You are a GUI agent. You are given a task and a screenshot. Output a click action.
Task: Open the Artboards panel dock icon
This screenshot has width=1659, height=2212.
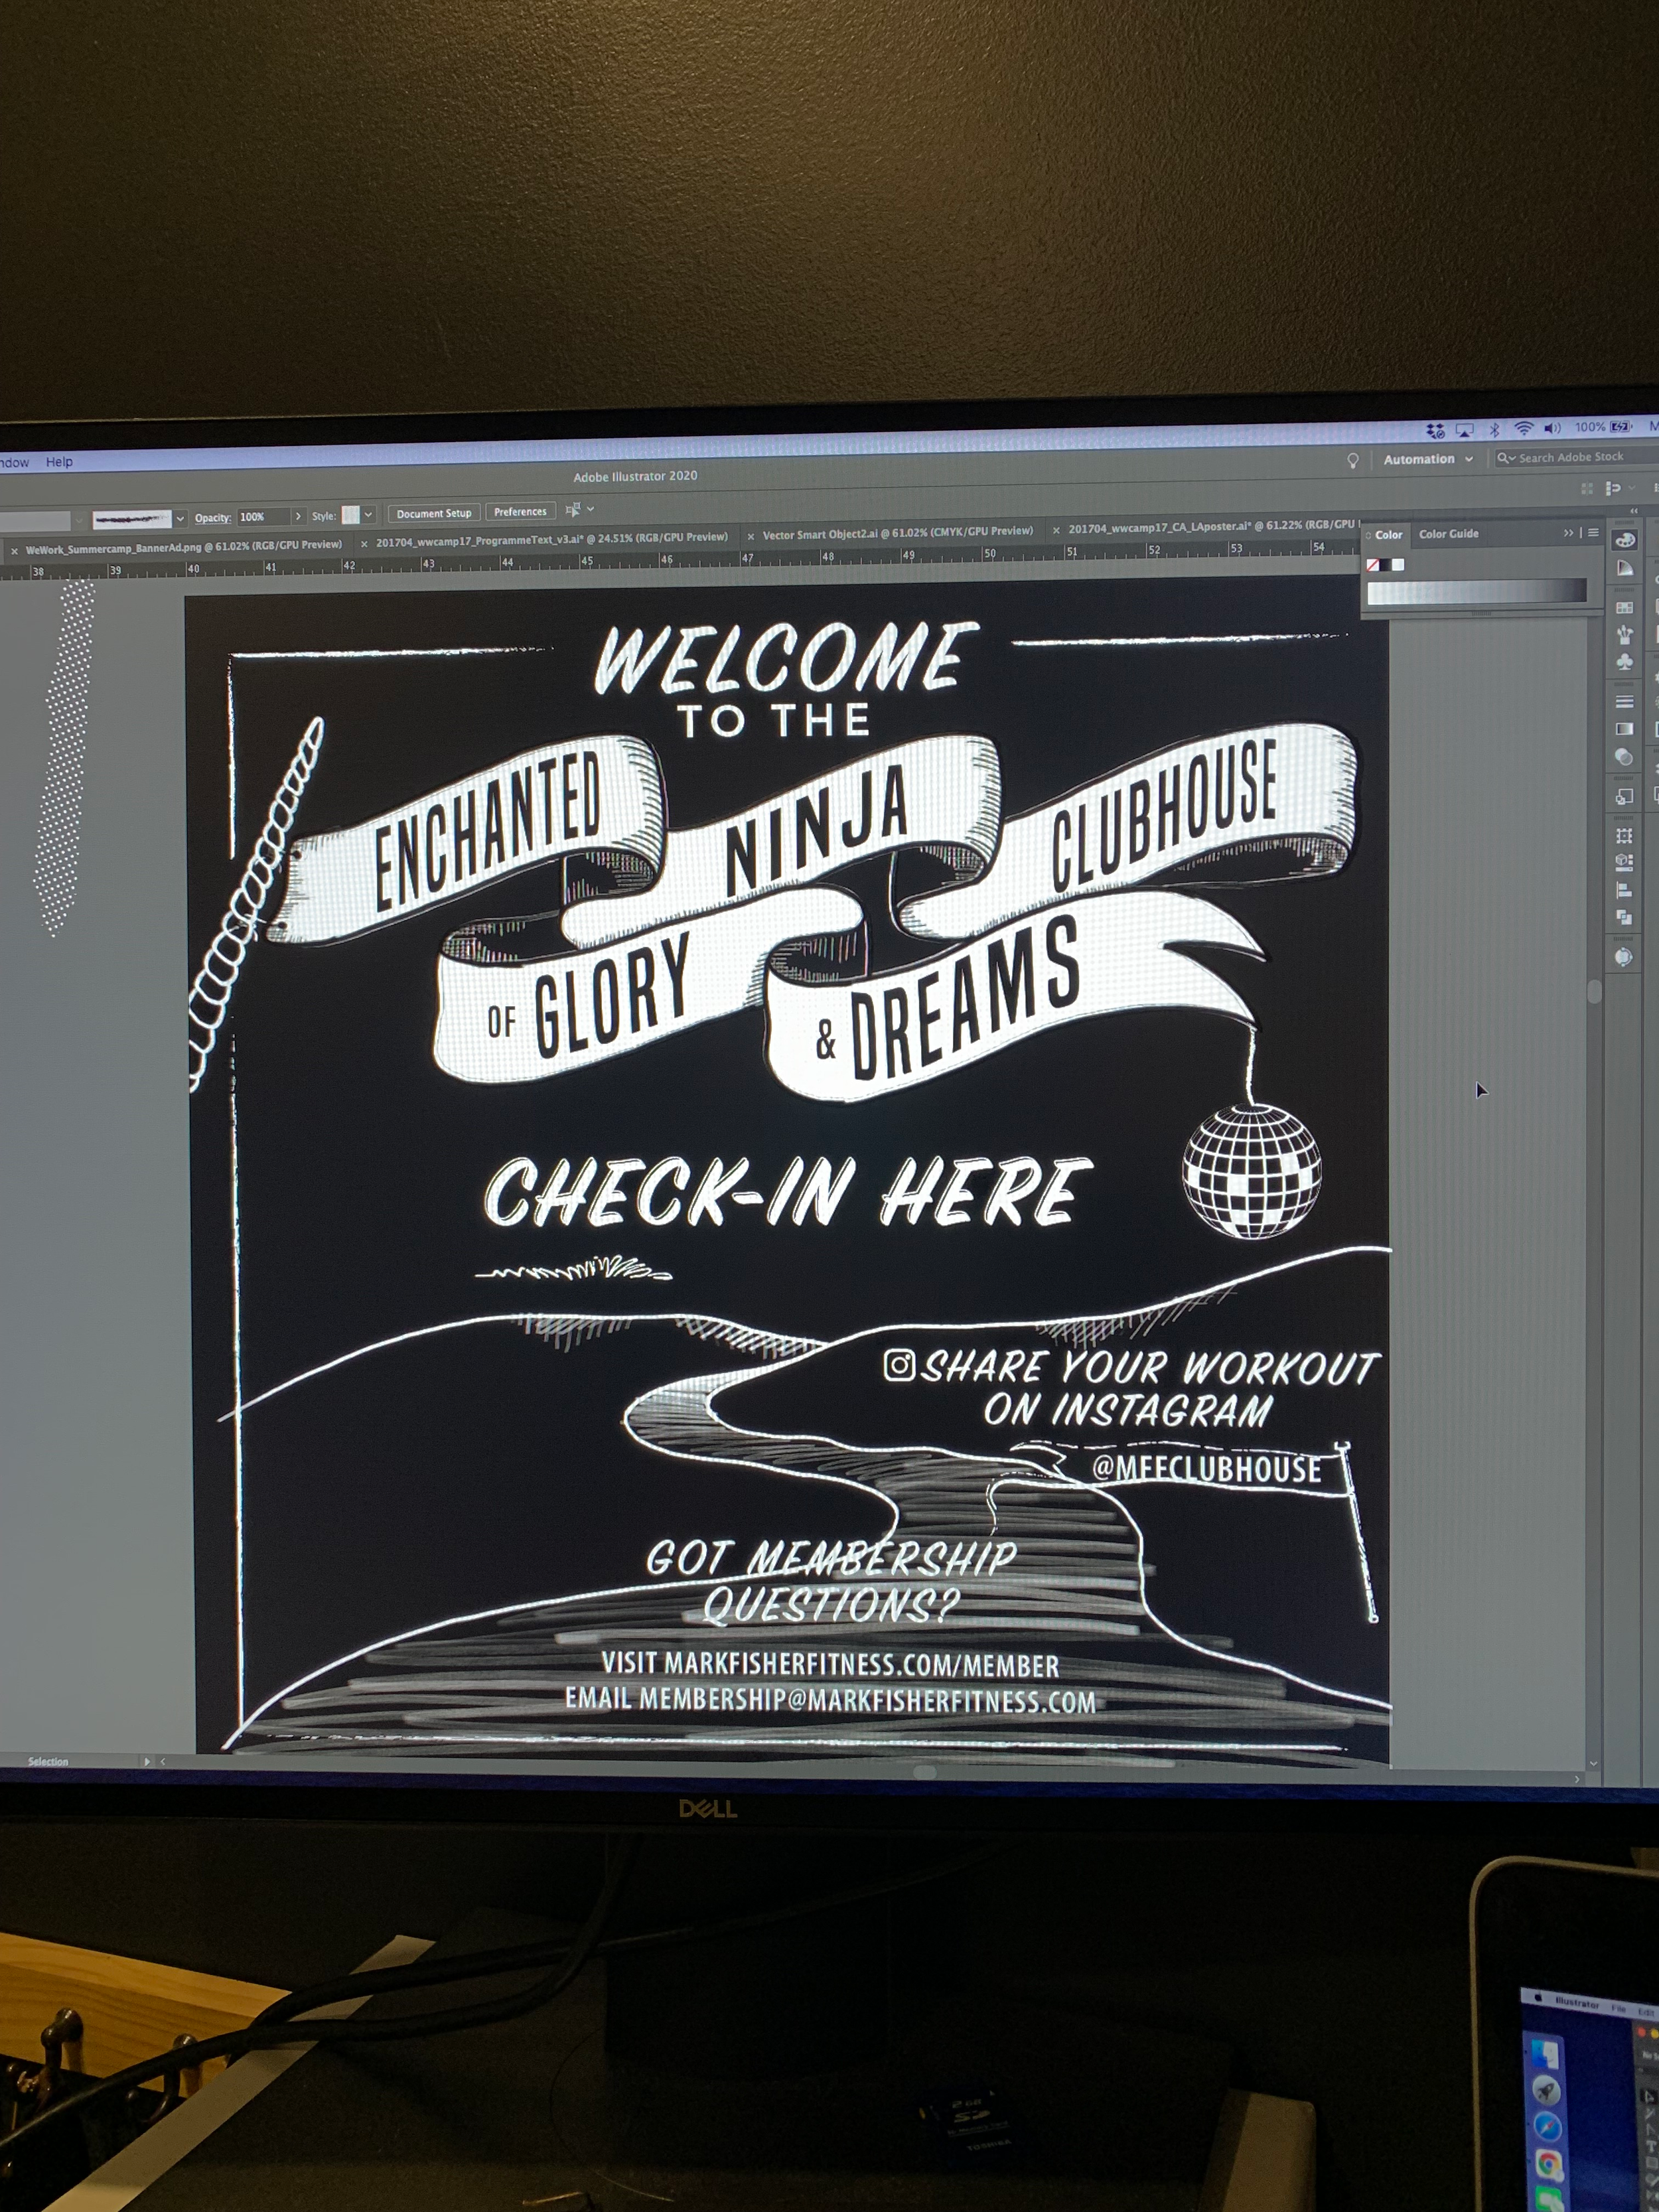(1625, 835)
